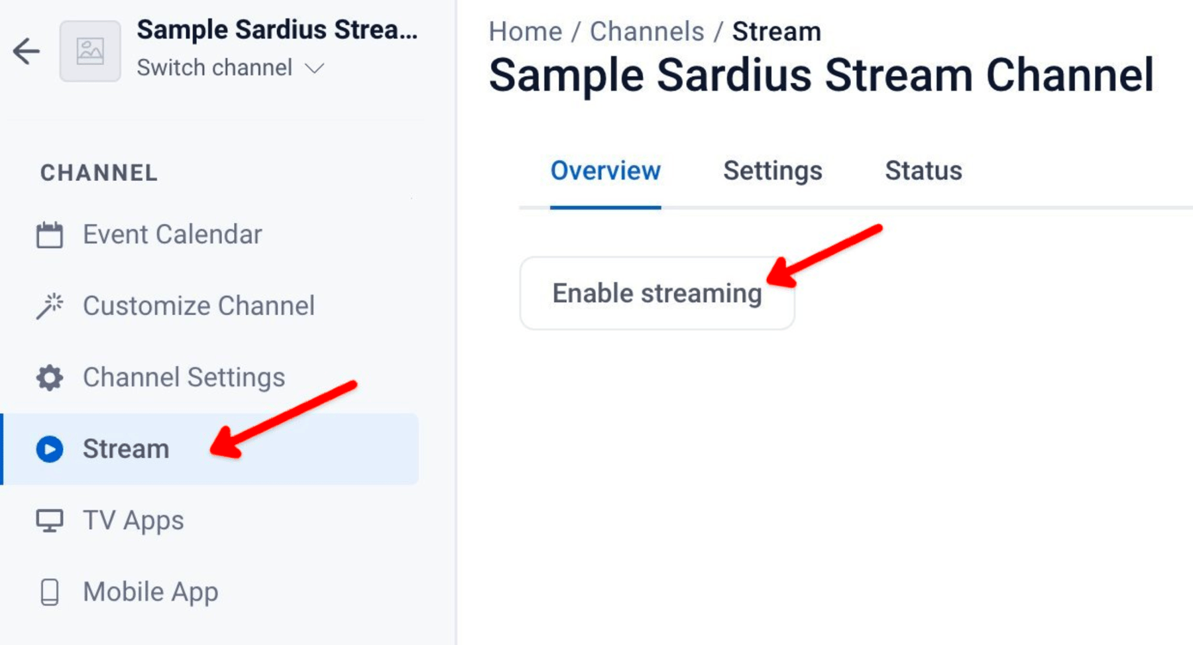The width and height of the screenshot is (1193, 645).
Task: Open the Status tab
Action: coord(923,171)
